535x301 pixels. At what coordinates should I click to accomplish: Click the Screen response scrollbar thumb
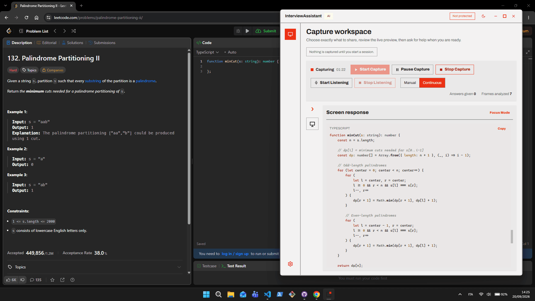[x=512, y=236]
